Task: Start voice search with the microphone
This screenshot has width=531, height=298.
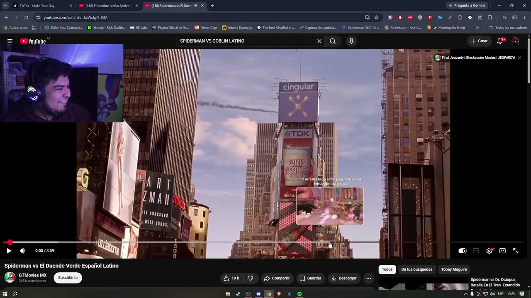Action: click(351, 41)
